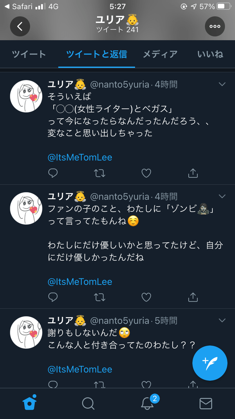
Task: Share the ゾンビ tweet
Action: [193, 297]
